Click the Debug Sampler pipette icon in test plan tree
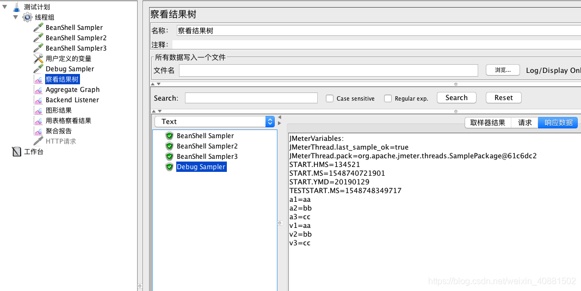Screen dimensions: 581x291 pyautogui.click(x=38, y=69)
